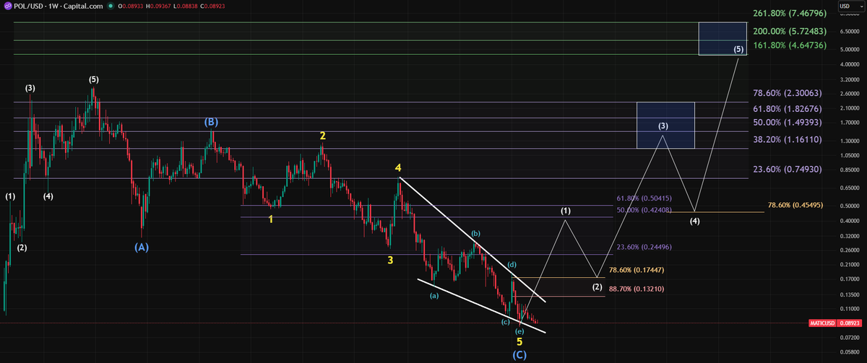The width and height of the screenshot is (867, 363).
Task: Click the blue (B) wave label
Action: coord(210,123)
